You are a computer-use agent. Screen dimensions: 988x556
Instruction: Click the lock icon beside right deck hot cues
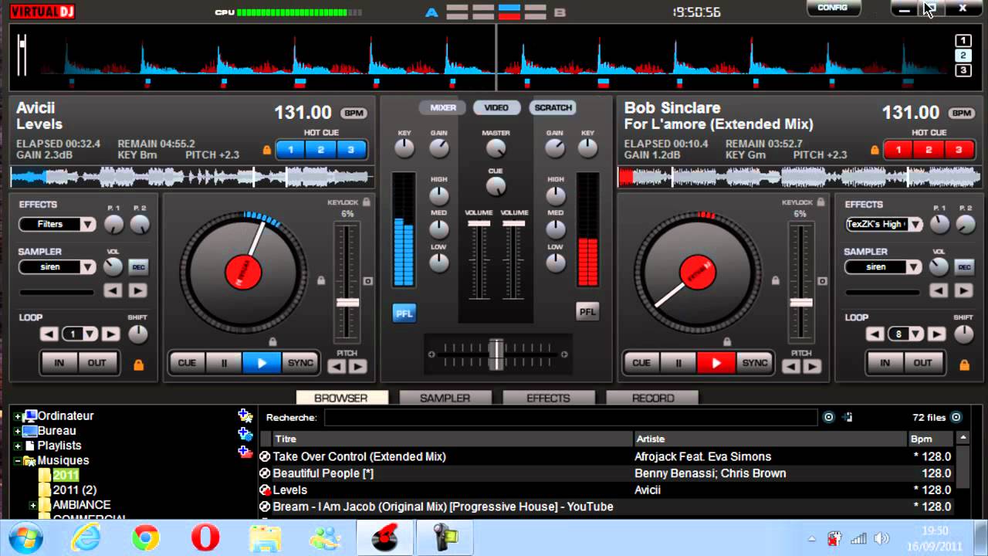[875, 150]
